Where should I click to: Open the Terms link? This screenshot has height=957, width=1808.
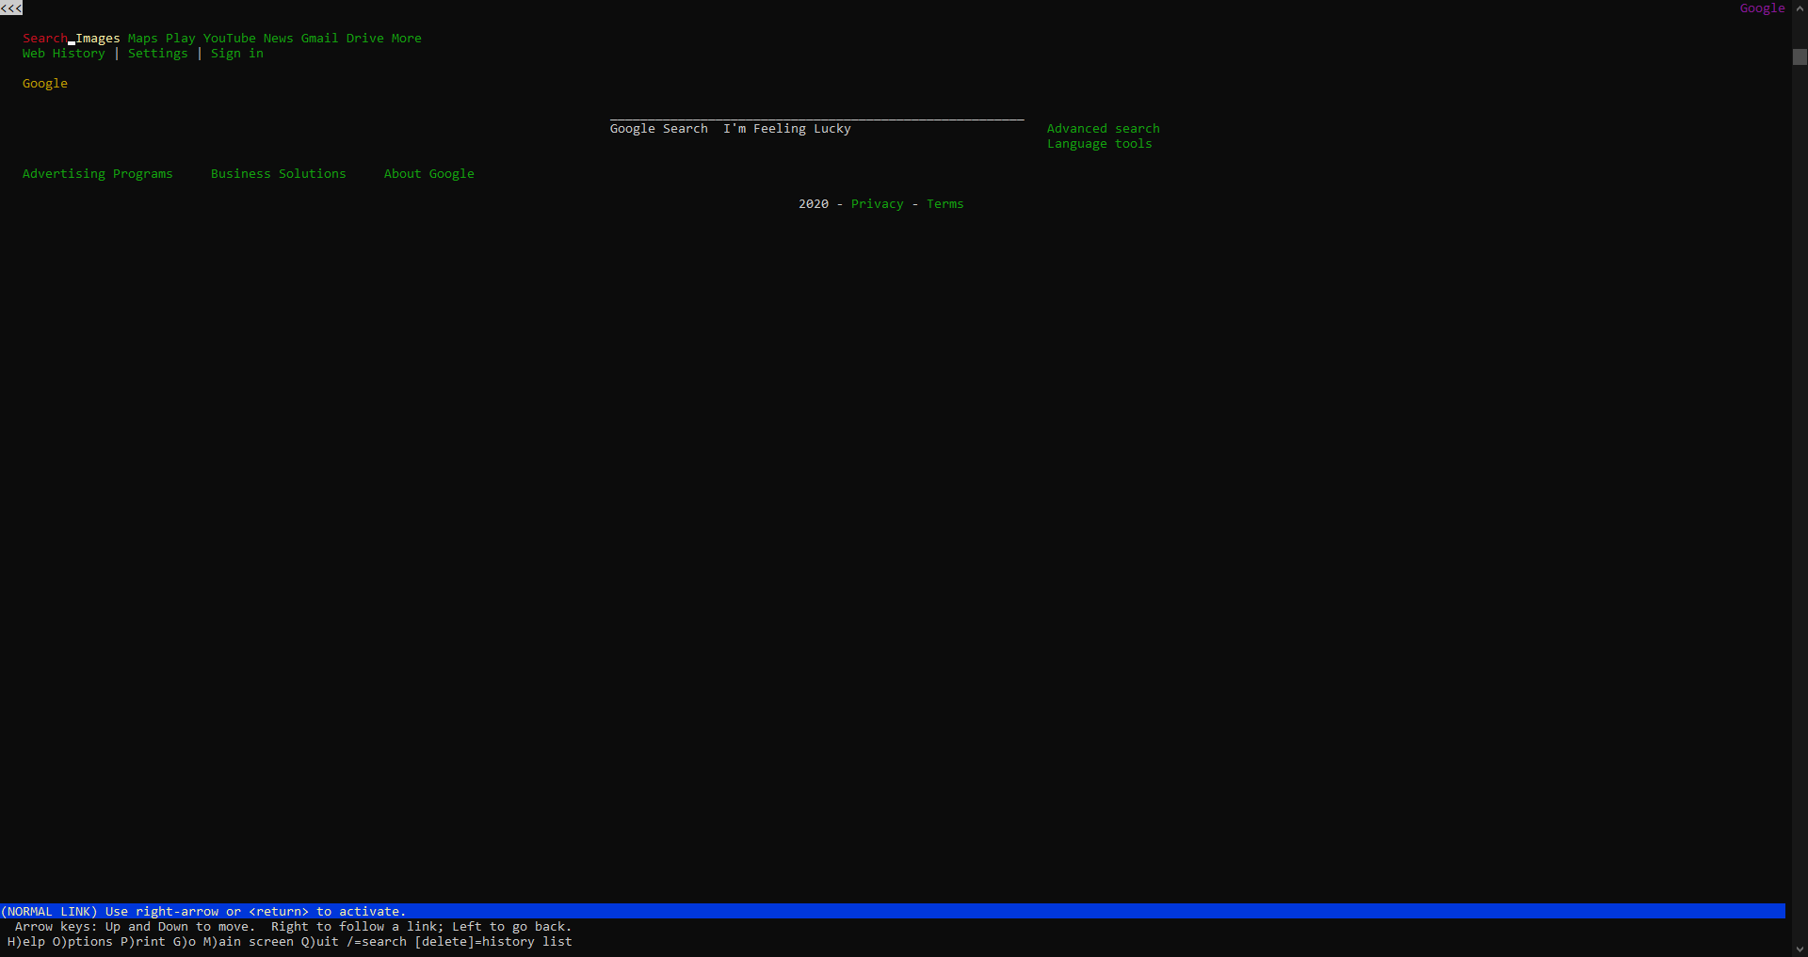(945, 204)
